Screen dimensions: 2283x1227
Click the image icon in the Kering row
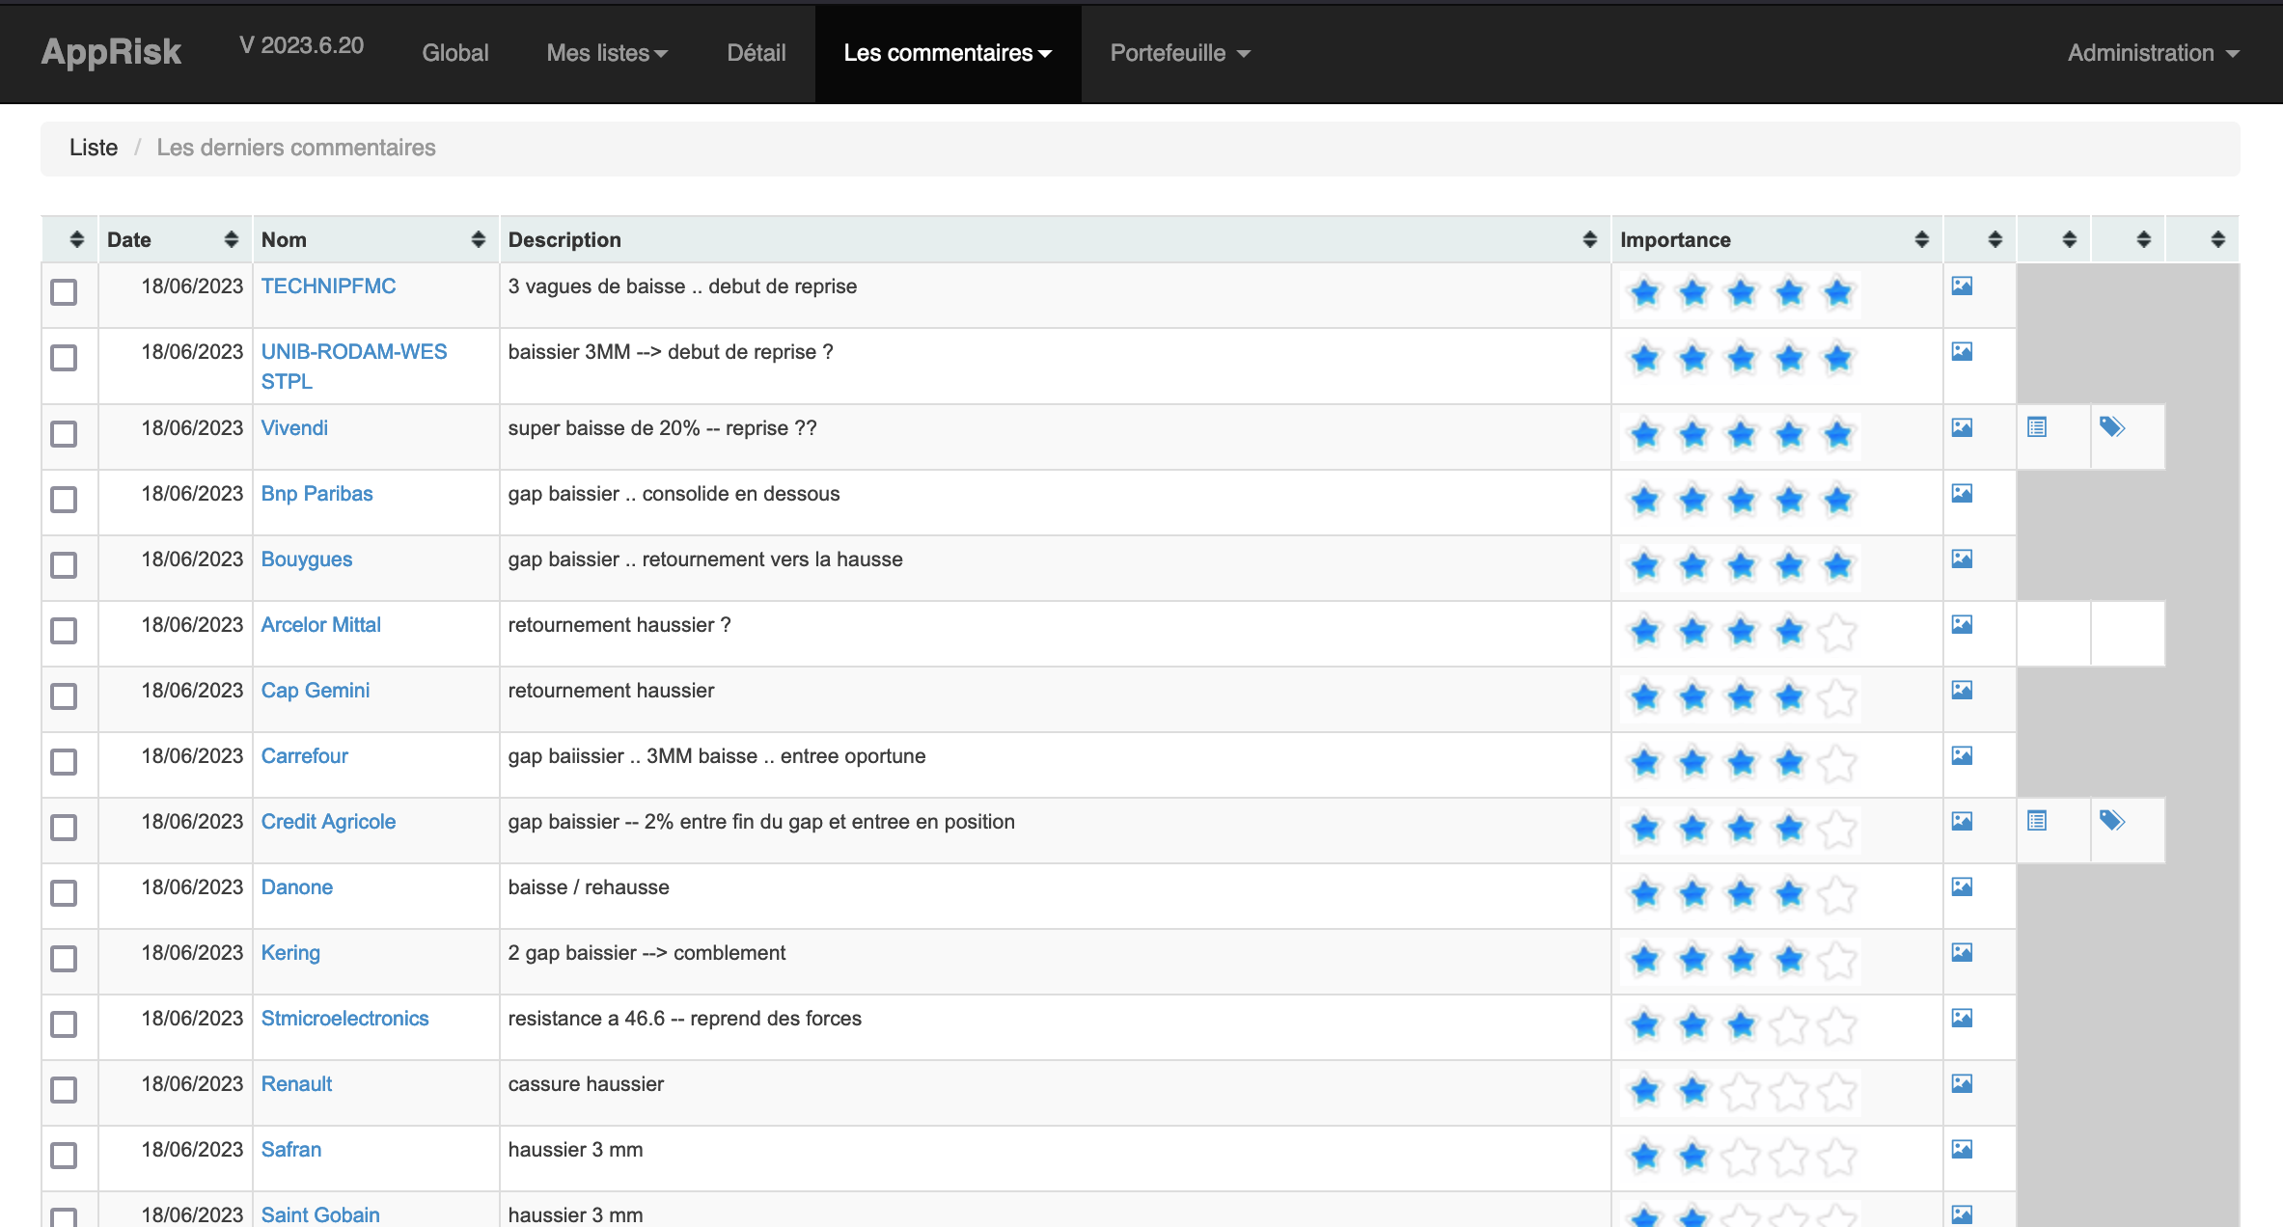1962,952
